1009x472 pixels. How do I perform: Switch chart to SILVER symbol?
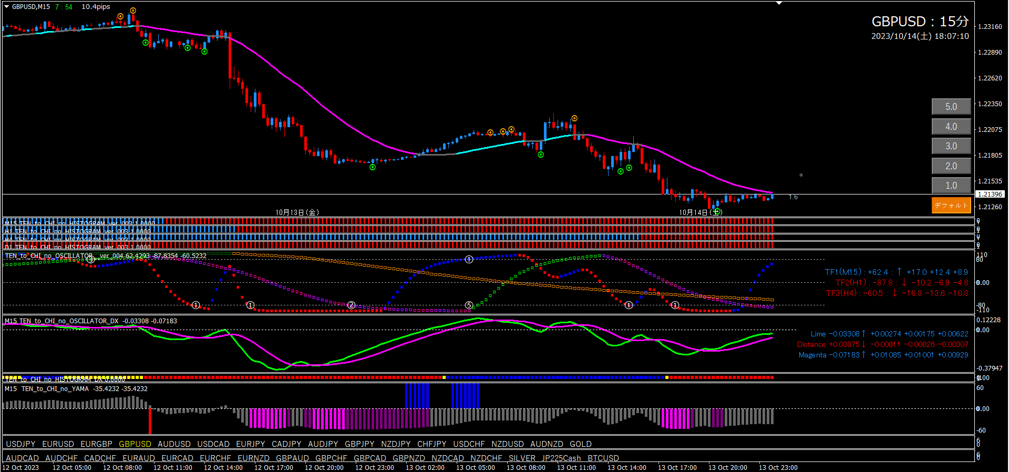coord(522,458)
